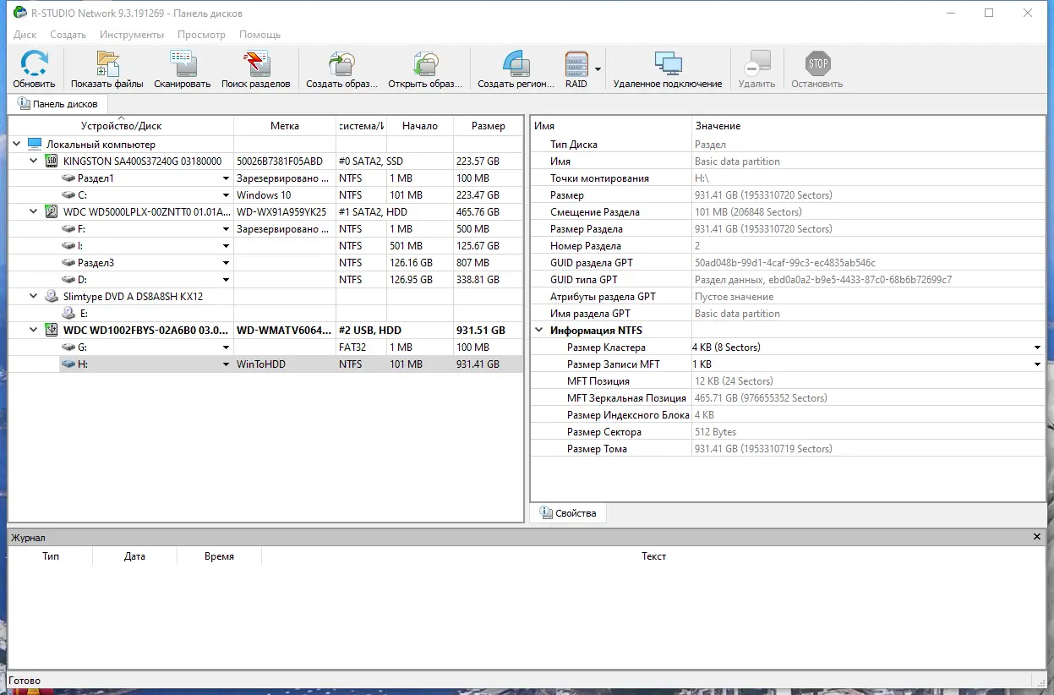The width and height of the screenshot is (1054, 695).
Task: Open the Инструменты menu
Action: [x=131, y=35]
